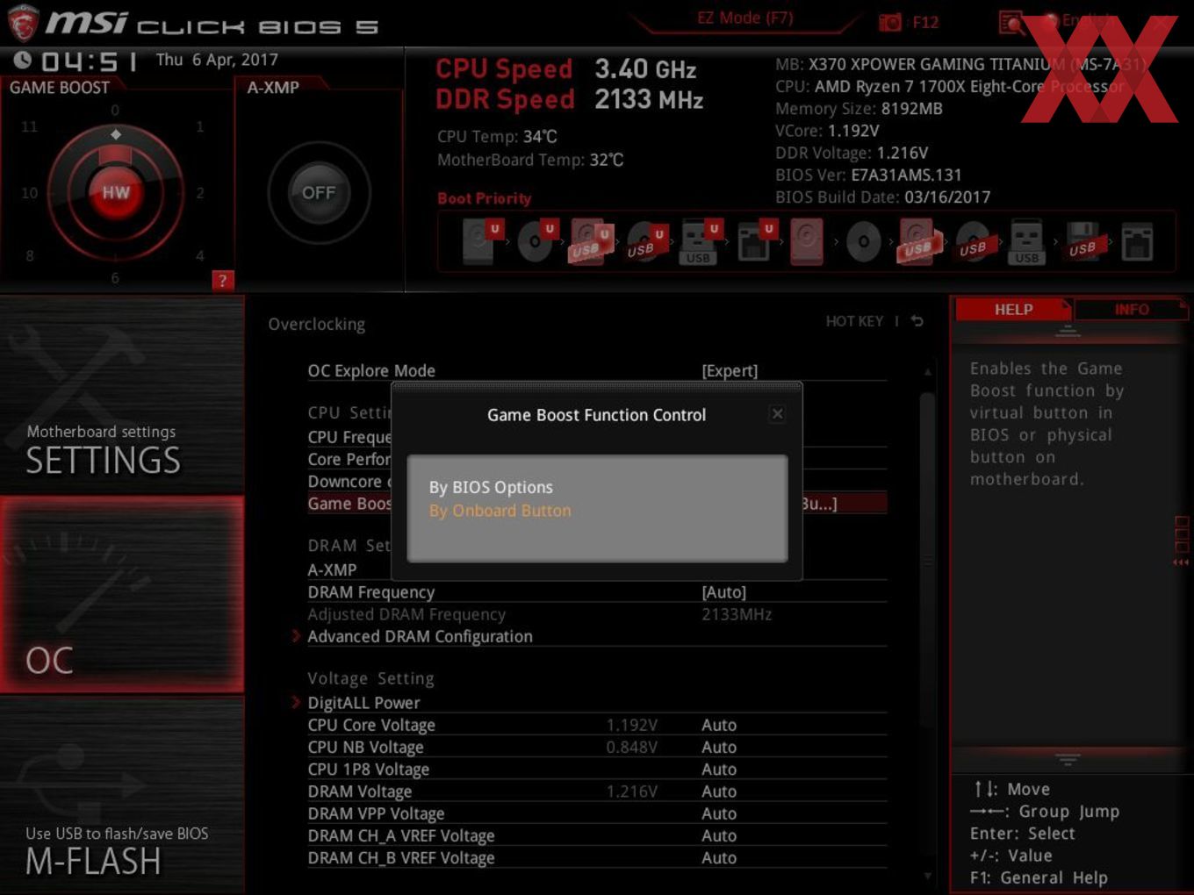Click the Game Boost Function Control title
Viewport: 1194px width, 895px height.
[x=596, y=415]
